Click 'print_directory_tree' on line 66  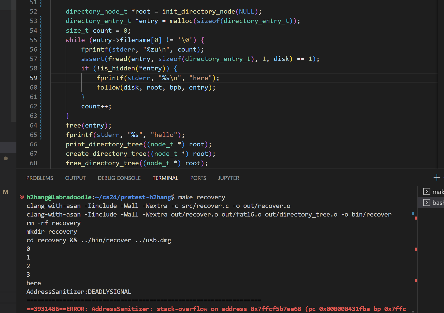[104, 144]
